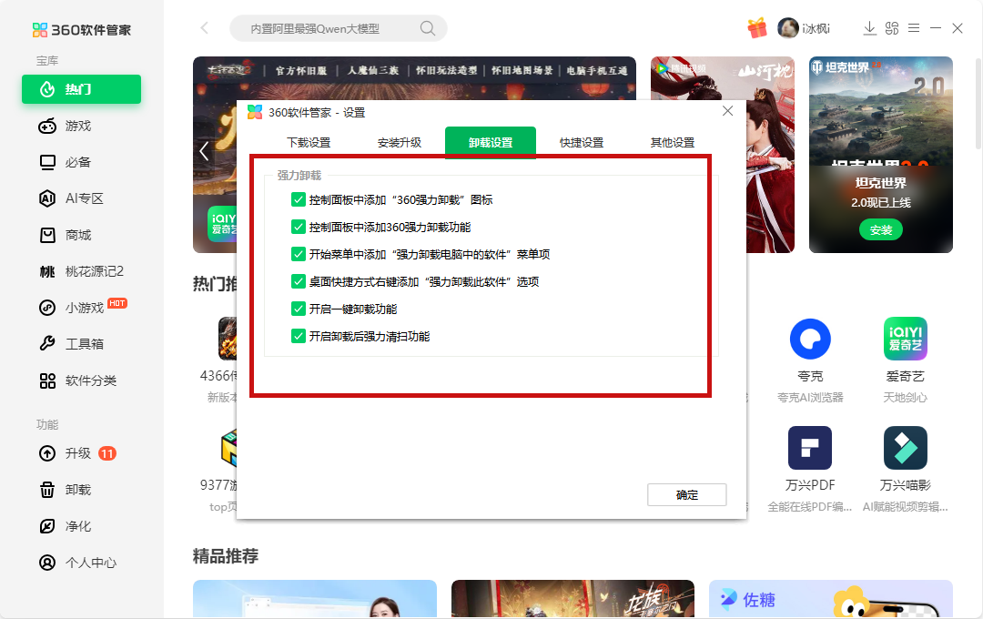Screen dimensions: 983x619
Task: Open the download manager arrow icon
Action: coord(869,28)
